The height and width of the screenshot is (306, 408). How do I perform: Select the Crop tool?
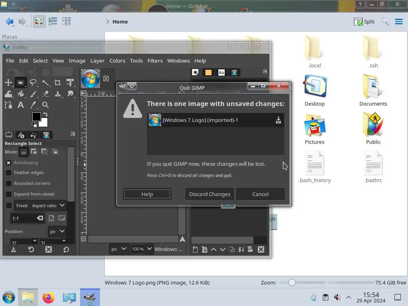[x=57, y=83]
